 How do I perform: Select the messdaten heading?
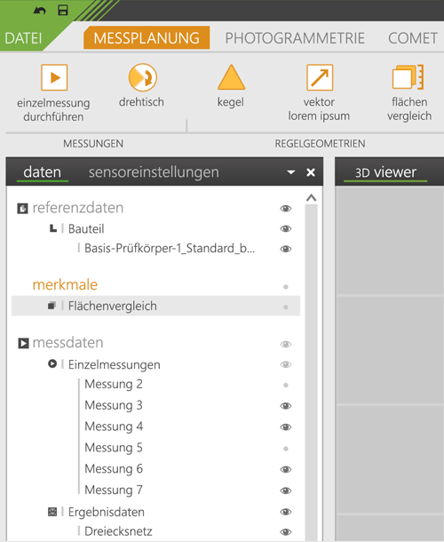[67, 343]
